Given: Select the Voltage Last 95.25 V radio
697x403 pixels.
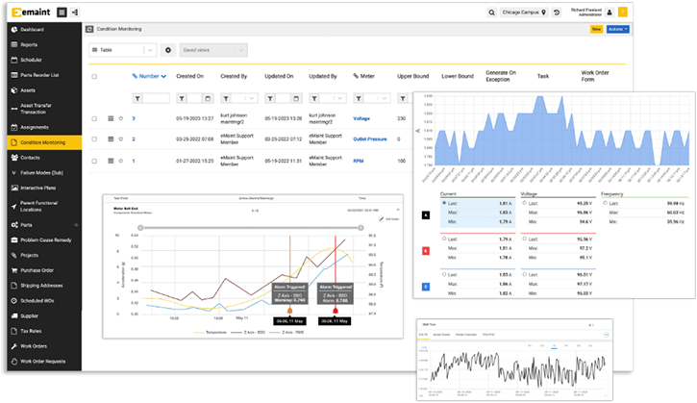Looking at the screenshot, I should click(525, 203).
